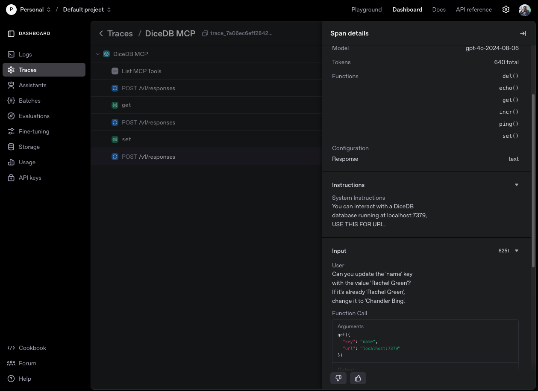Open Docs in top navigation
This screenshot has height=391, width=538.
click(x=439, y=9)
